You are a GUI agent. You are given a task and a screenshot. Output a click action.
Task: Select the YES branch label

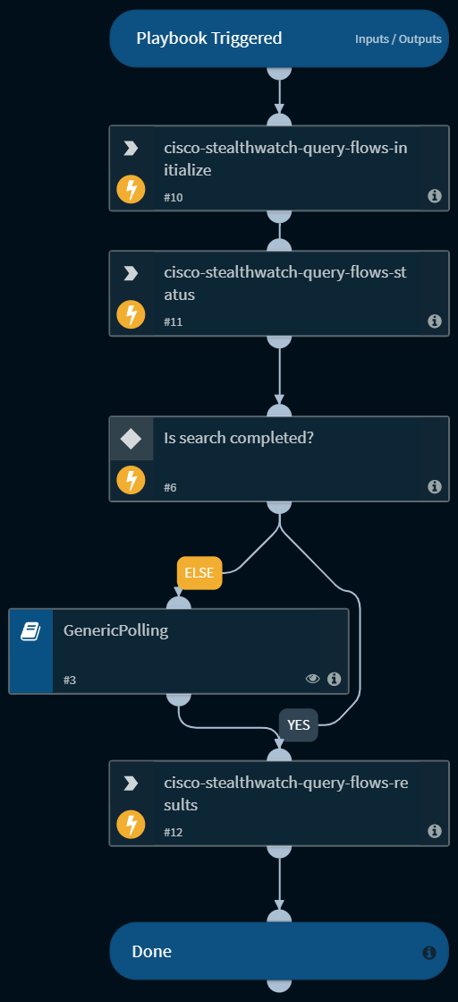point(298,725)
